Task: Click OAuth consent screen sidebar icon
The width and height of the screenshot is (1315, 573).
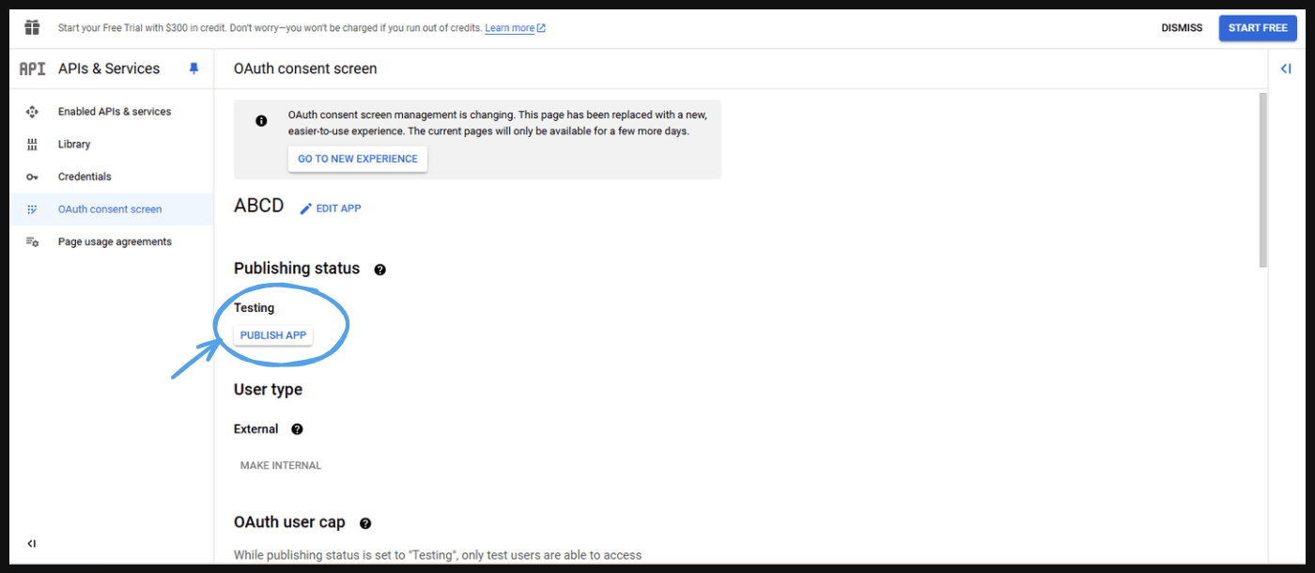Action: (x=32, y=209)
